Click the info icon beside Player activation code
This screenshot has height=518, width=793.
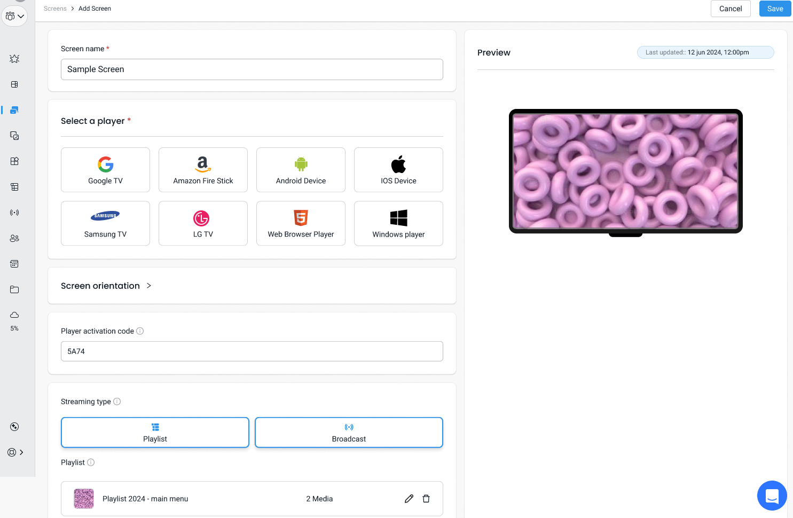(139, 331)
